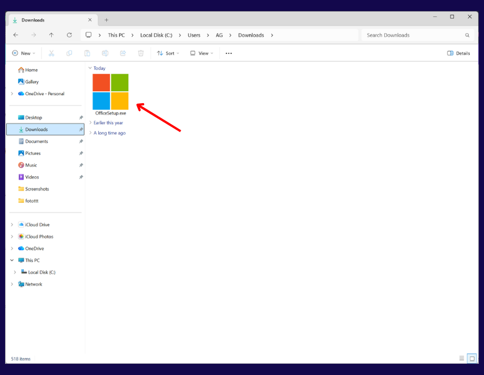Click the Cut scissors icon

(51, 53)
